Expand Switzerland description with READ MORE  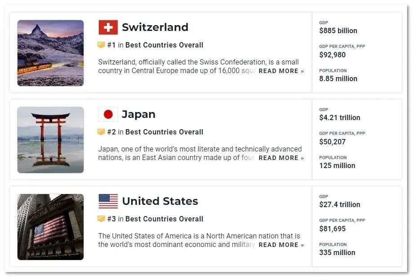(281, 71)
